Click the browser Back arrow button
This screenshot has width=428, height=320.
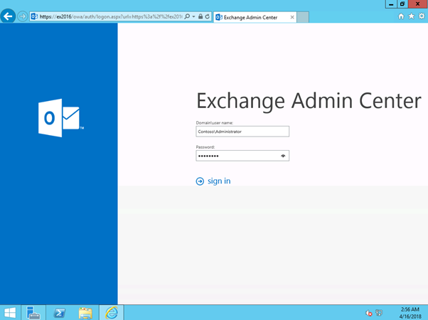coord(8,16)
